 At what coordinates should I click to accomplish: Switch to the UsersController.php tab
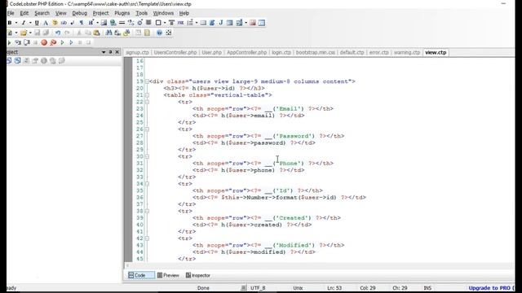[175, 52]
